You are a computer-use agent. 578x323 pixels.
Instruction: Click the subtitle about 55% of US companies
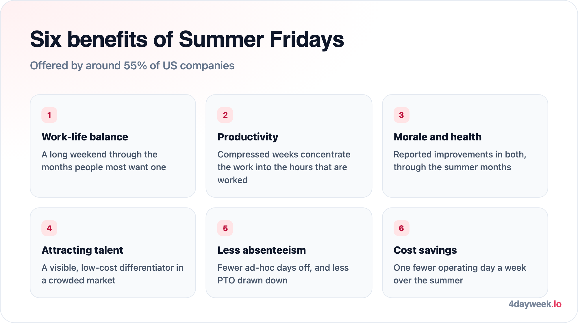pyautogui.click(x=132, y=66)
